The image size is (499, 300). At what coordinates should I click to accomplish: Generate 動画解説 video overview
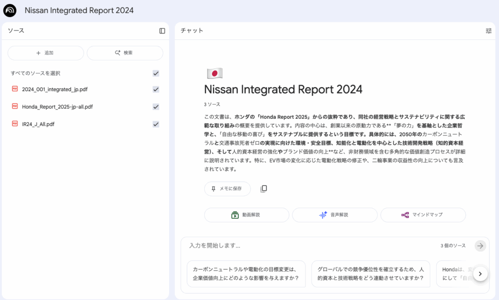(x=247, y=215)
